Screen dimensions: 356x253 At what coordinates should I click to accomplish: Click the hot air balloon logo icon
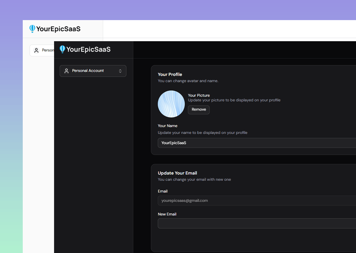click(32, 29)
